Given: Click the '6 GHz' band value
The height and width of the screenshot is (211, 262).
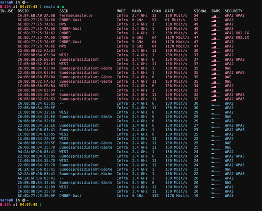Looking at the screenshot, I should tap(138, 20).
